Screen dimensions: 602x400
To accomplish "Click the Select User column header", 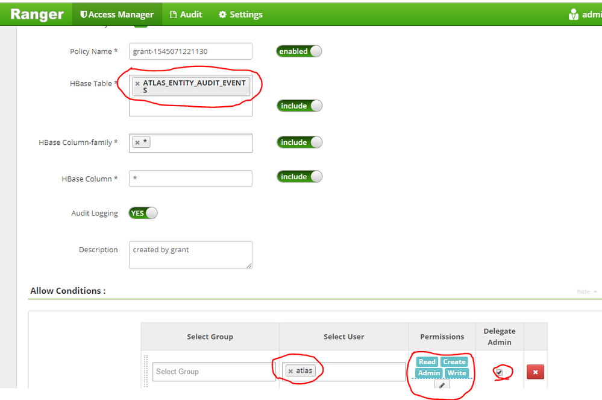I will [x=343, y=337].
